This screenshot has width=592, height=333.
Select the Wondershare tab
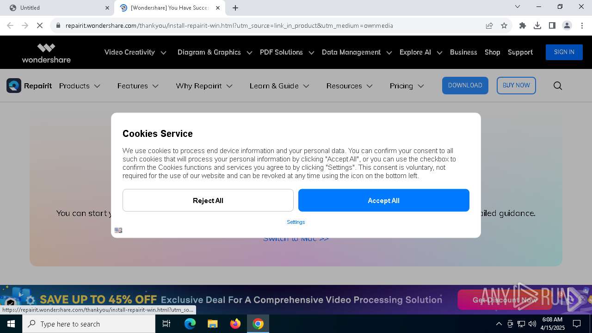(x=170, y=8)
